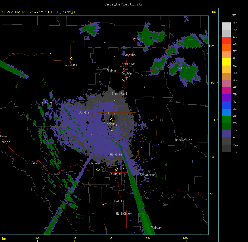The height and width of the screenshot is (242, 248).
Task: Click the km unit label at bottom left
Action: click(4, 239)
